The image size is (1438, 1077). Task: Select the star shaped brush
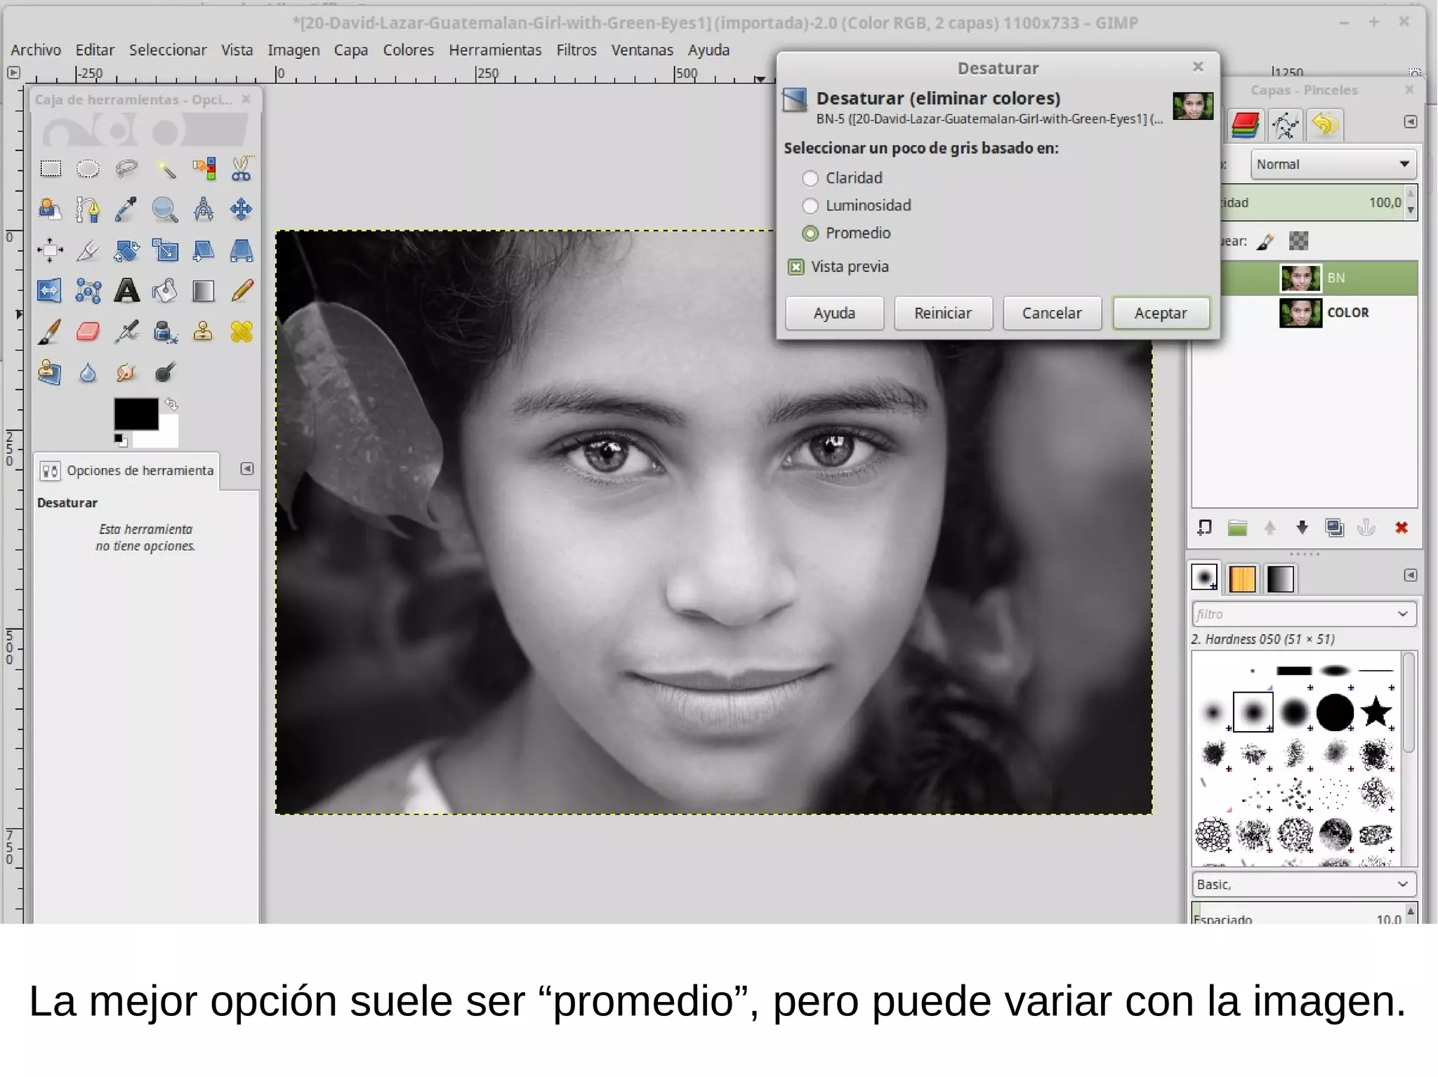1376,711
